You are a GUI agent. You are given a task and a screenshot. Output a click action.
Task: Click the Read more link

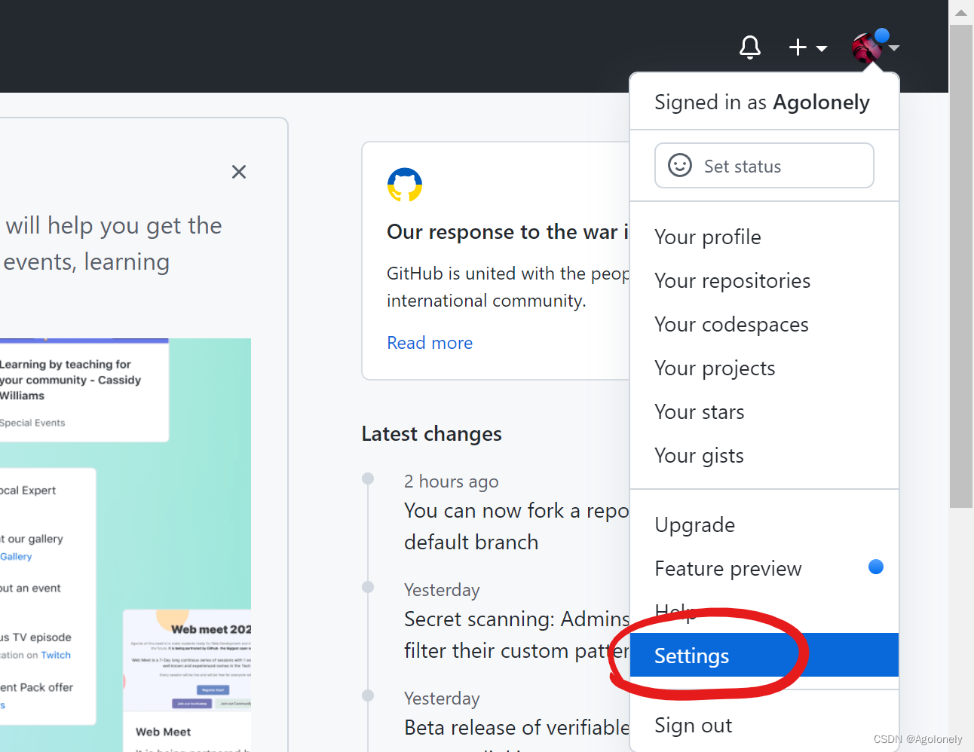coord(430,343)
